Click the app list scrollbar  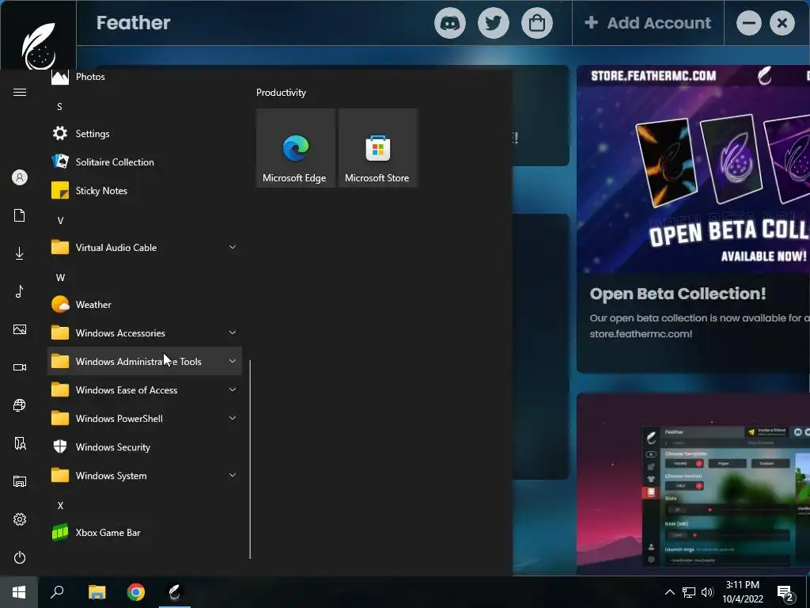point(250,459)
